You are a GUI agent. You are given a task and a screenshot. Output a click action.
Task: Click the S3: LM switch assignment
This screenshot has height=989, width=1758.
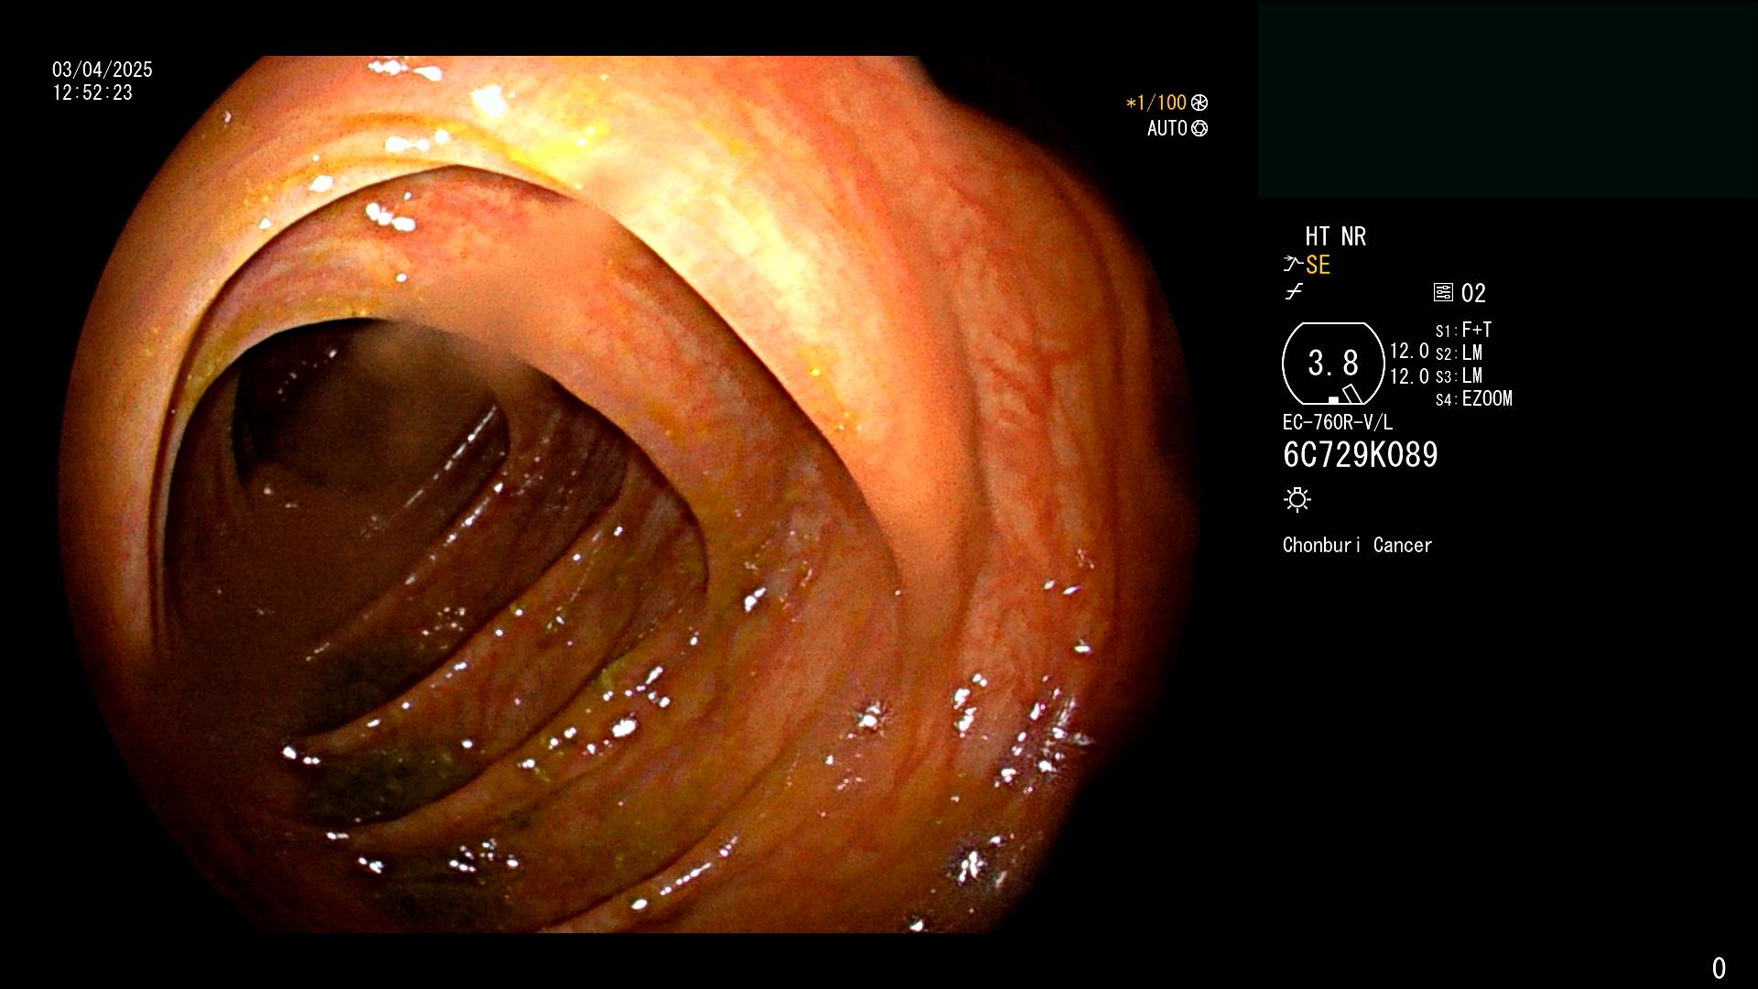tap(1459, 375)
